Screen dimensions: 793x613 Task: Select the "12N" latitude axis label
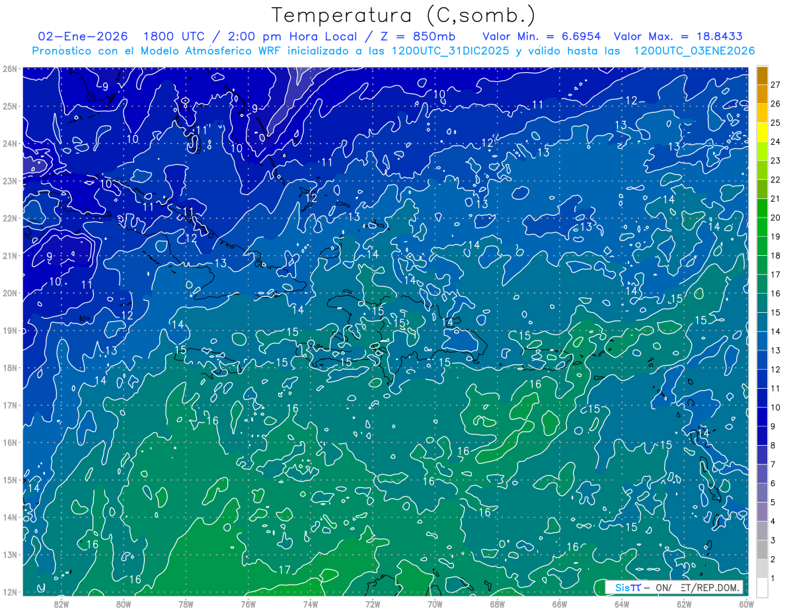tap(10, 592)
